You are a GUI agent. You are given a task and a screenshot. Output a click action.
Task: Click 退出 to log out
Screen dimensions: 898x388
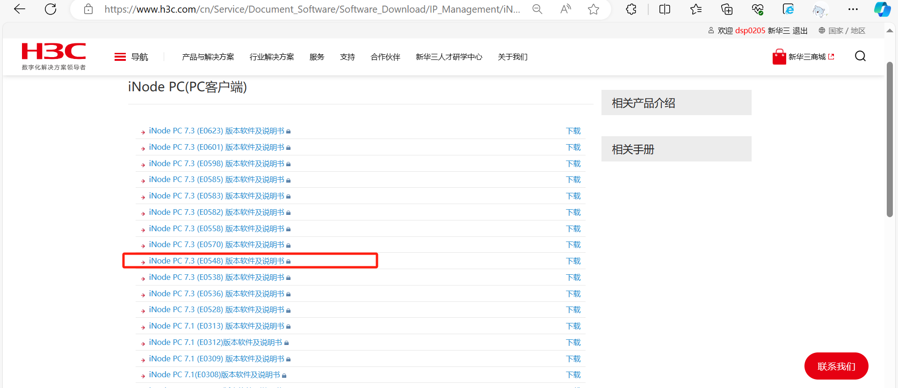tap(800, 30)
